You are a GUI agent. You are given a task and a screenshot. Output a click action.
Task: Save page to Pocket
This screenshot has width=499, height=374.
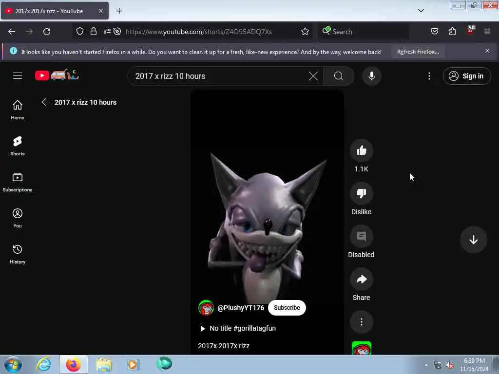click(x=434, y=31)
